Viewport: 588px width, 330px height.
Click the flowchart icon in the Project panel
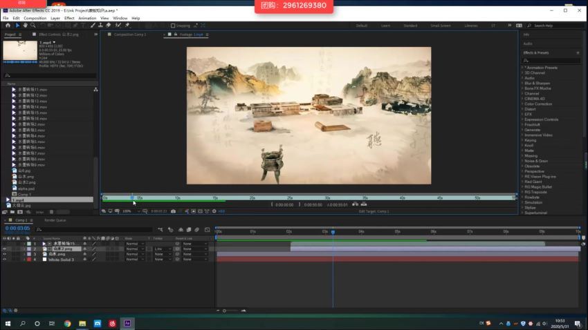95,90
